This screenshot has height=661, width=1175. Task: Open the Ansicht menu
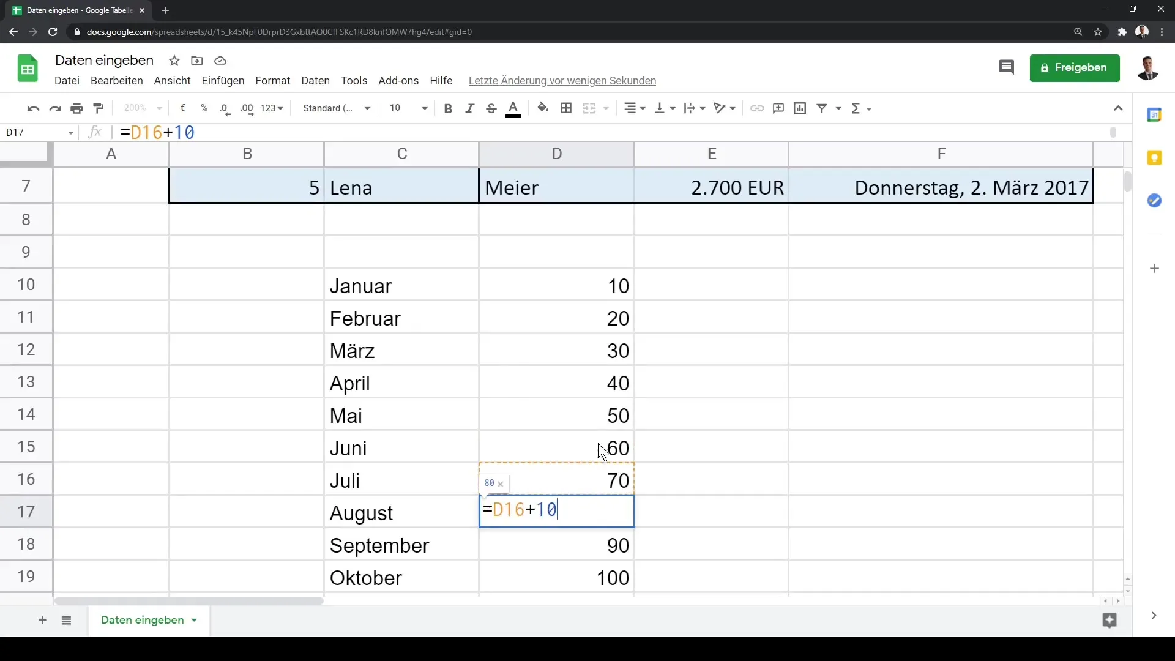(x=172, y=81)
